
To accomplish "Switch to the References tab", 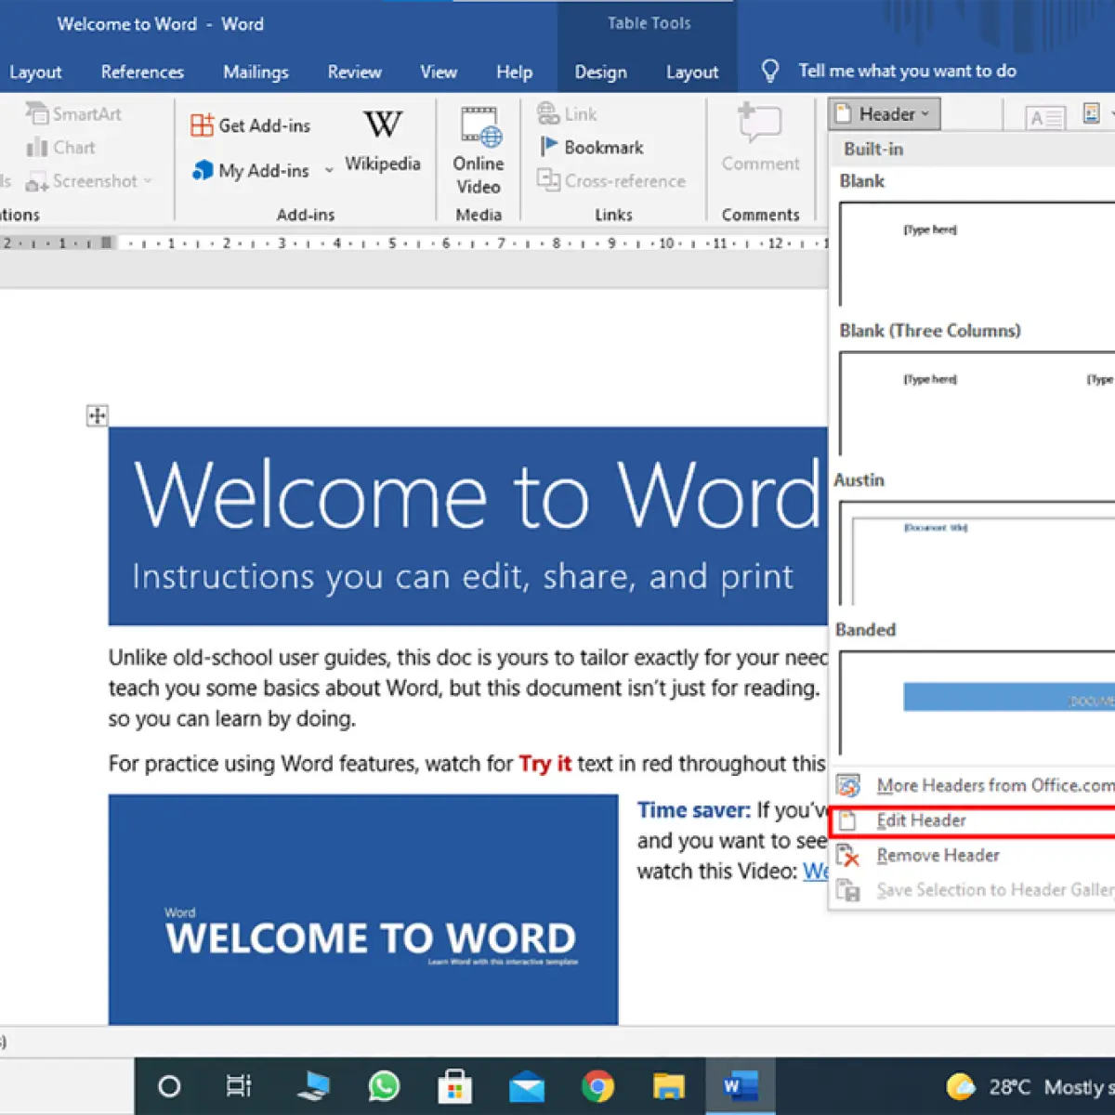I will tap(142, 72).
